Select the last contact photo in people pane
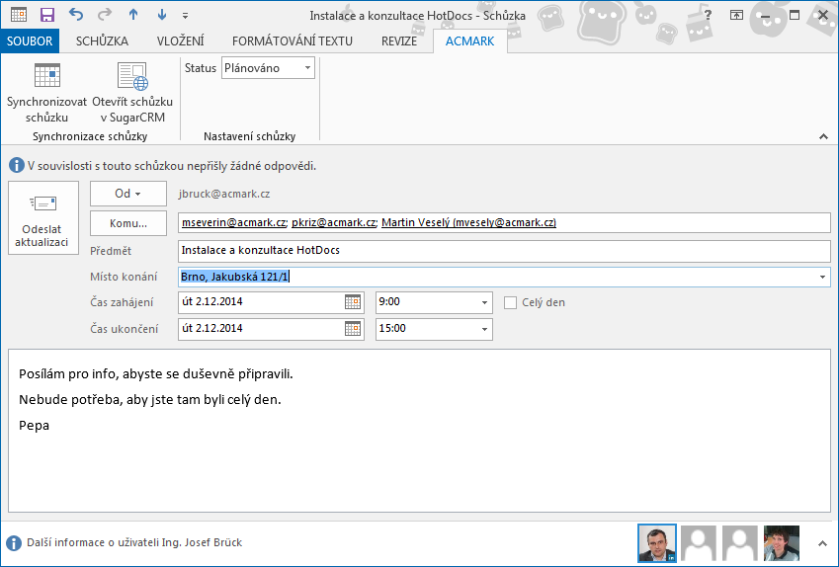The height and width of the screenshot is (567, 839). [x=782, y=543]
